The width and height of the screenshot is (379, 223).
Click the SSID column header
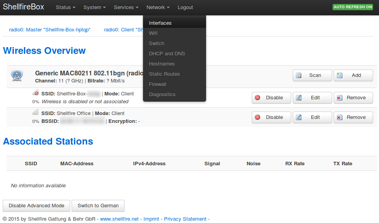click(31, 163)
